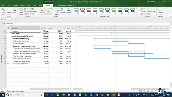Open the Help tab

click(x=40, y=5)
